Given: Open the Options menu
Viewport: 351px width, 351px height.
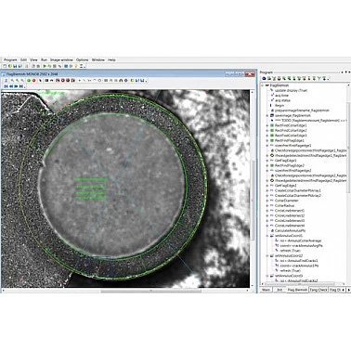Looking at the screenshot, I should 82,59.
